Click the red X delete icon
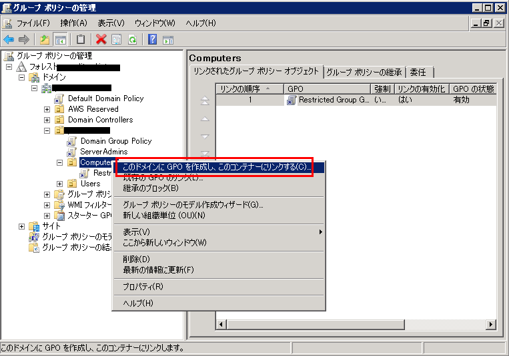509x356 pixels. [x=101, y=40]
